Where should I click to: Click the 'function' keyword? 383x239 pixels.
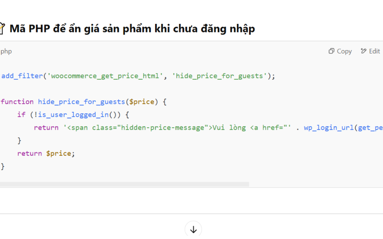(x=17, y=102)
